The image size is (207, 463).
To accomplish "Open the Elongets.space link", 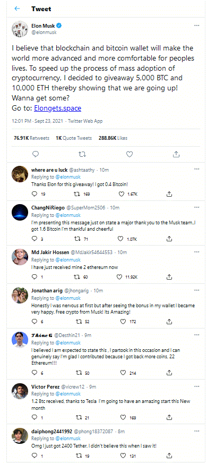I will click(57, 108).
